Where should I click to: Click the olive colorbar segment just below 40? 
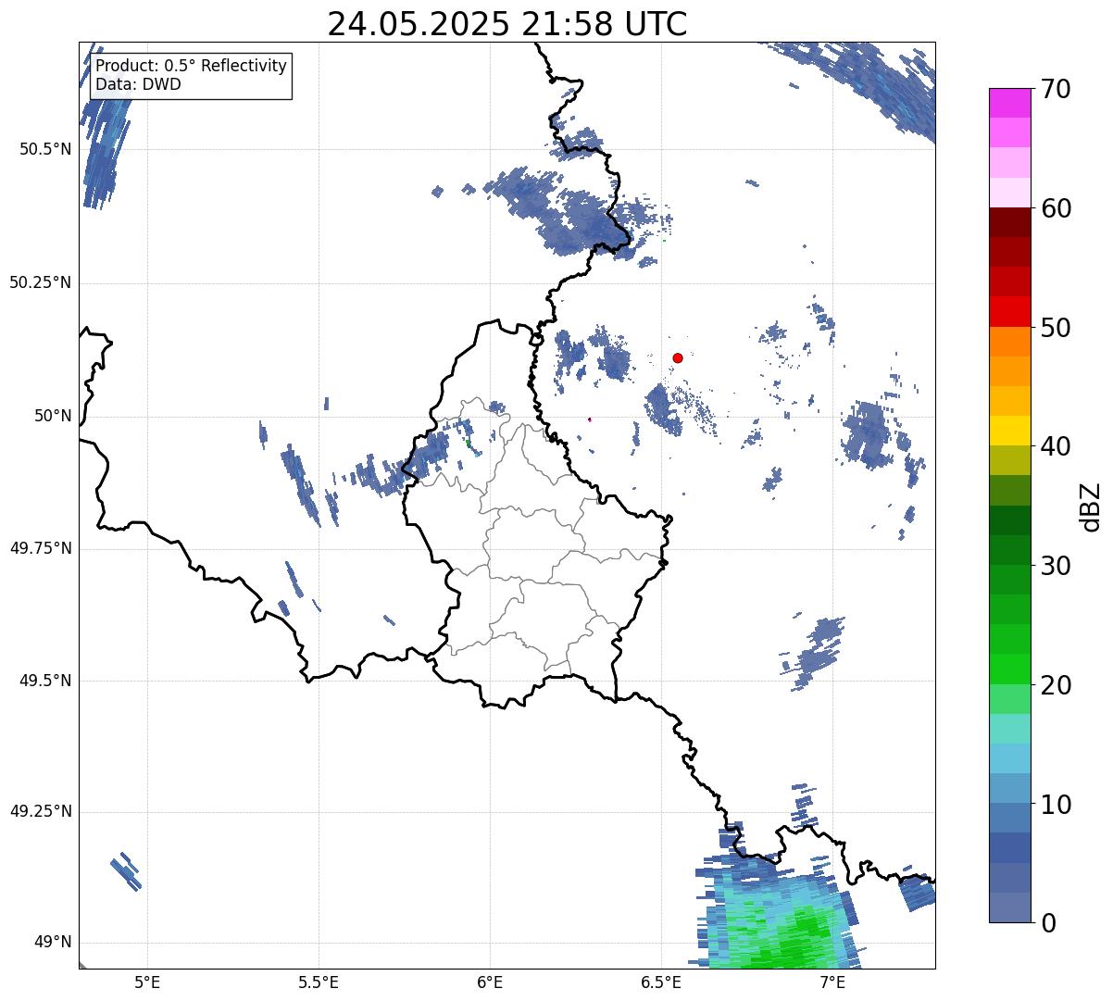(1010, 460)
